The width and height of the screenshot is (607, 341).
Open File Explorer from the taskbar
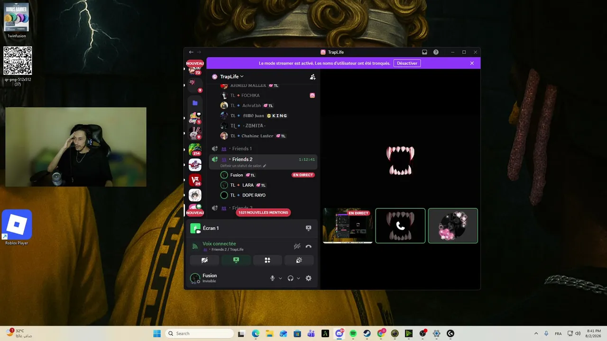pos(269,333)
